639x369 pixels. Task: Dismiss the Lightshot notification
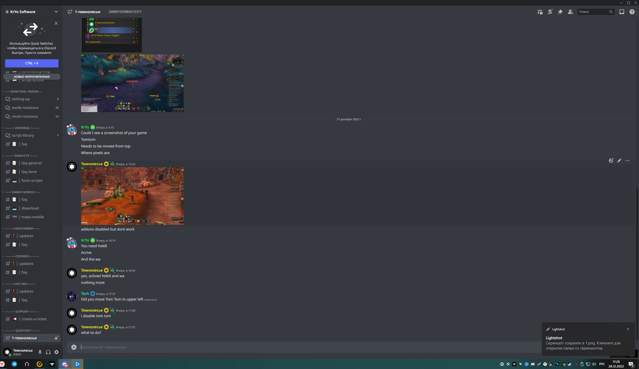coord(628,329)
